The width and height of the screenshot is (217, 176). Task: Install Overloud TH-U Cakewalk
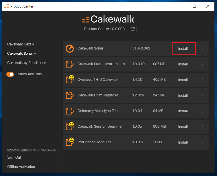(183, 80)
